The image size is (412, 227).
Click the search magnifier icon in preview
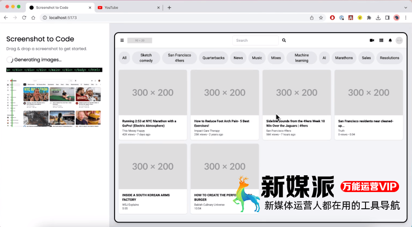284,40
